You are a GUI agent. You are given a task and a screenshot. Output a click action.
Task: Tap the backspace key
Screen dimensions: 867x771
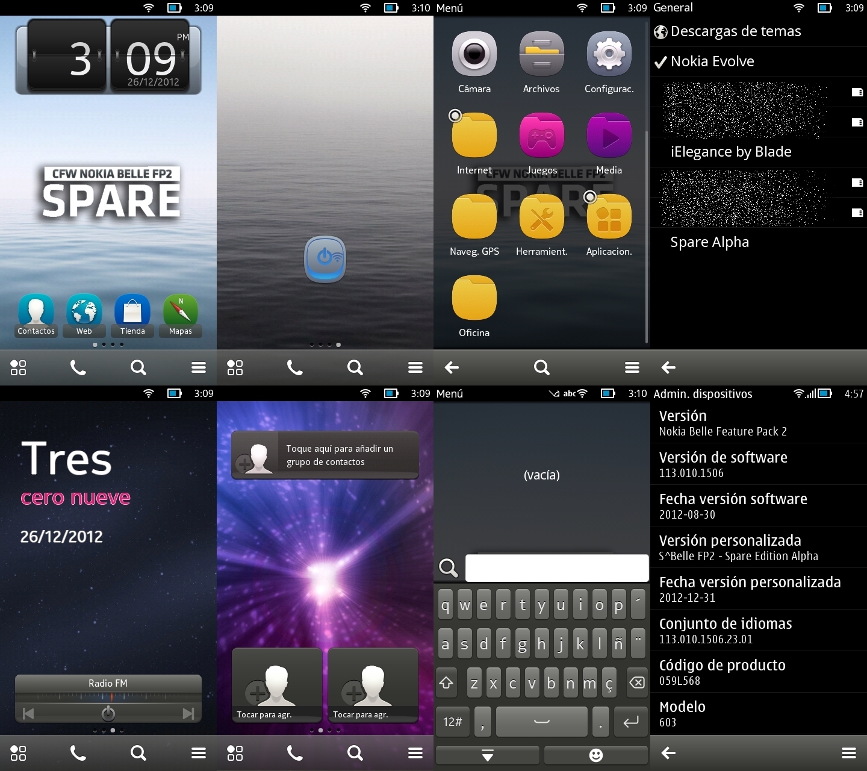pos(636,683)
